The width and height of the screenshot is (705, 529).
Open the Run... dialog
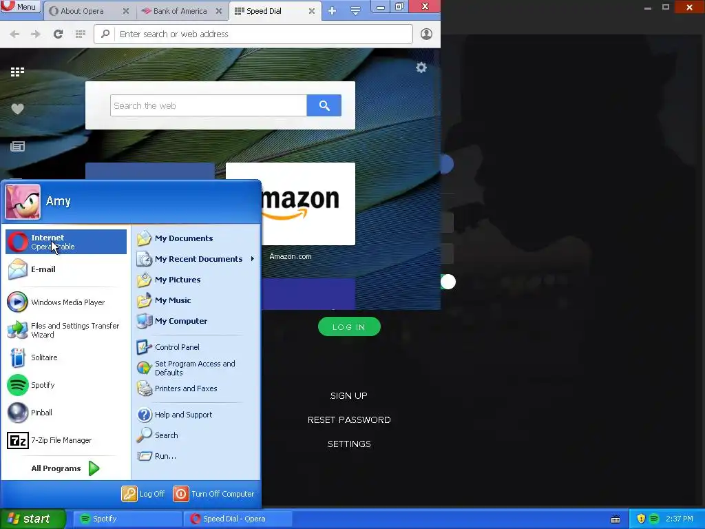[196, 456]
